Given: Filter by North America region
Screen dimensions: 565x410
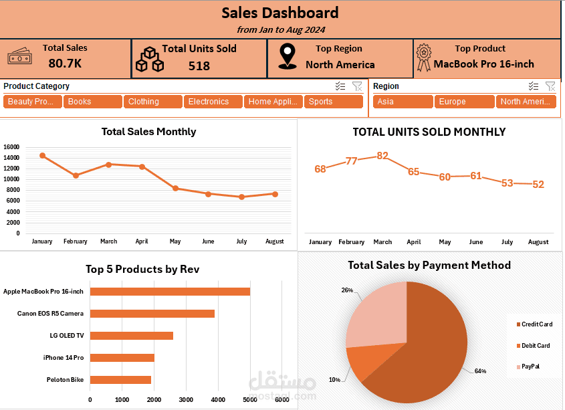Looking at the screenshot, I should pyautogui.click(x=526, y=102).
